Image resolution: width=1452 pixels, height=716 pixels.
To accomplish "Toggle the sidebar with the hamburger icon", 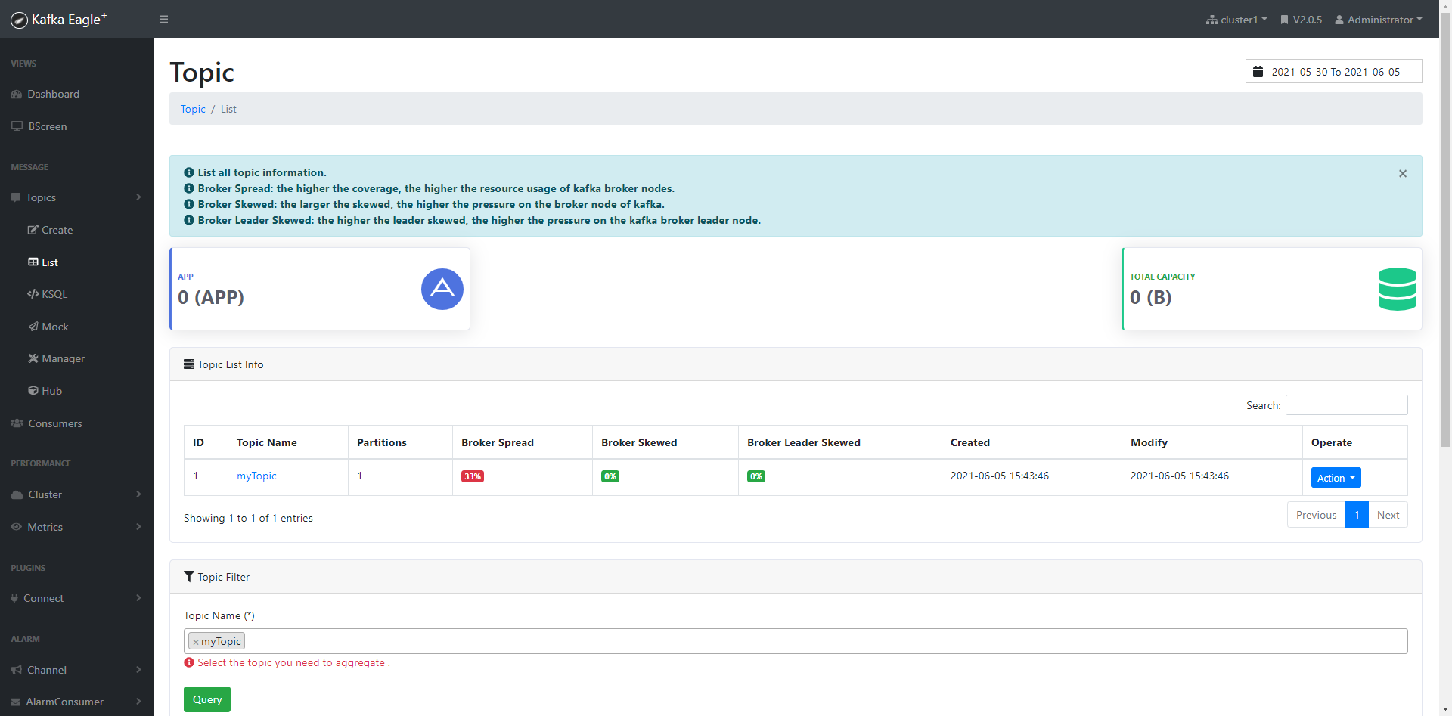I will click(163, 20).
